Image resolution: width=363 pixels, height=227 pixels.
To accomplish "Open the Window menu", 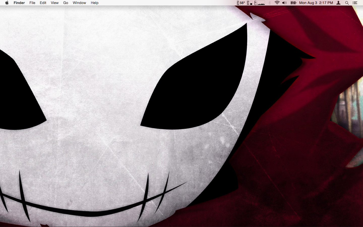I will coord(79,3).
